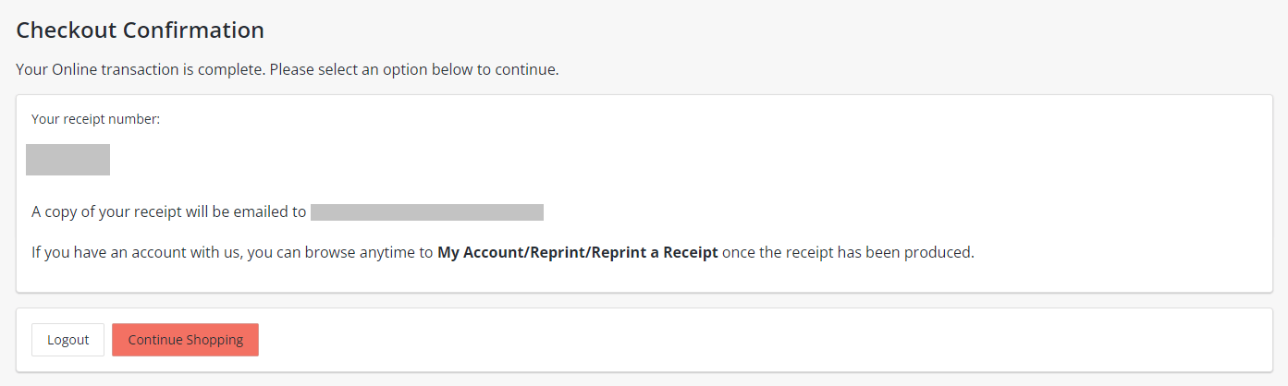The height and width of the screenshot is (386, 1288).
Task: Click the redacted email address field
Action: (x=426, y=212)
